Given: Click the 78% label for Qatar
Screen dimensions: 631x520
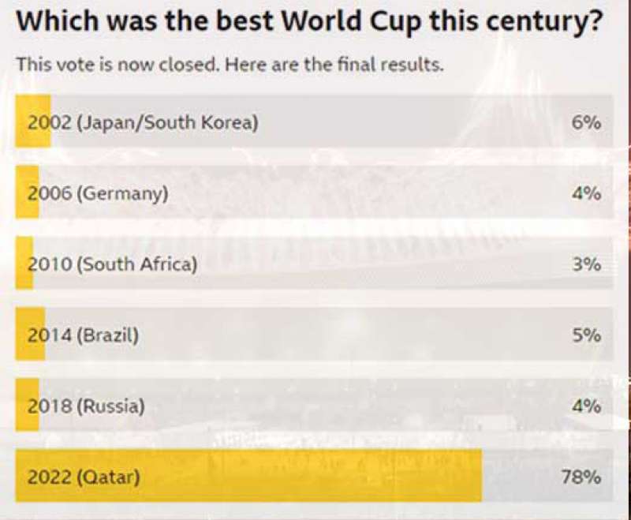Looking at the screenshot, I should tap(581, 477).
